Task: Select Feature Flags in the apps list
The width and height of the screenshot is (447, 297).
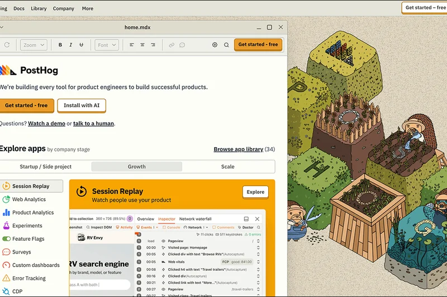Action: [28, 239]
